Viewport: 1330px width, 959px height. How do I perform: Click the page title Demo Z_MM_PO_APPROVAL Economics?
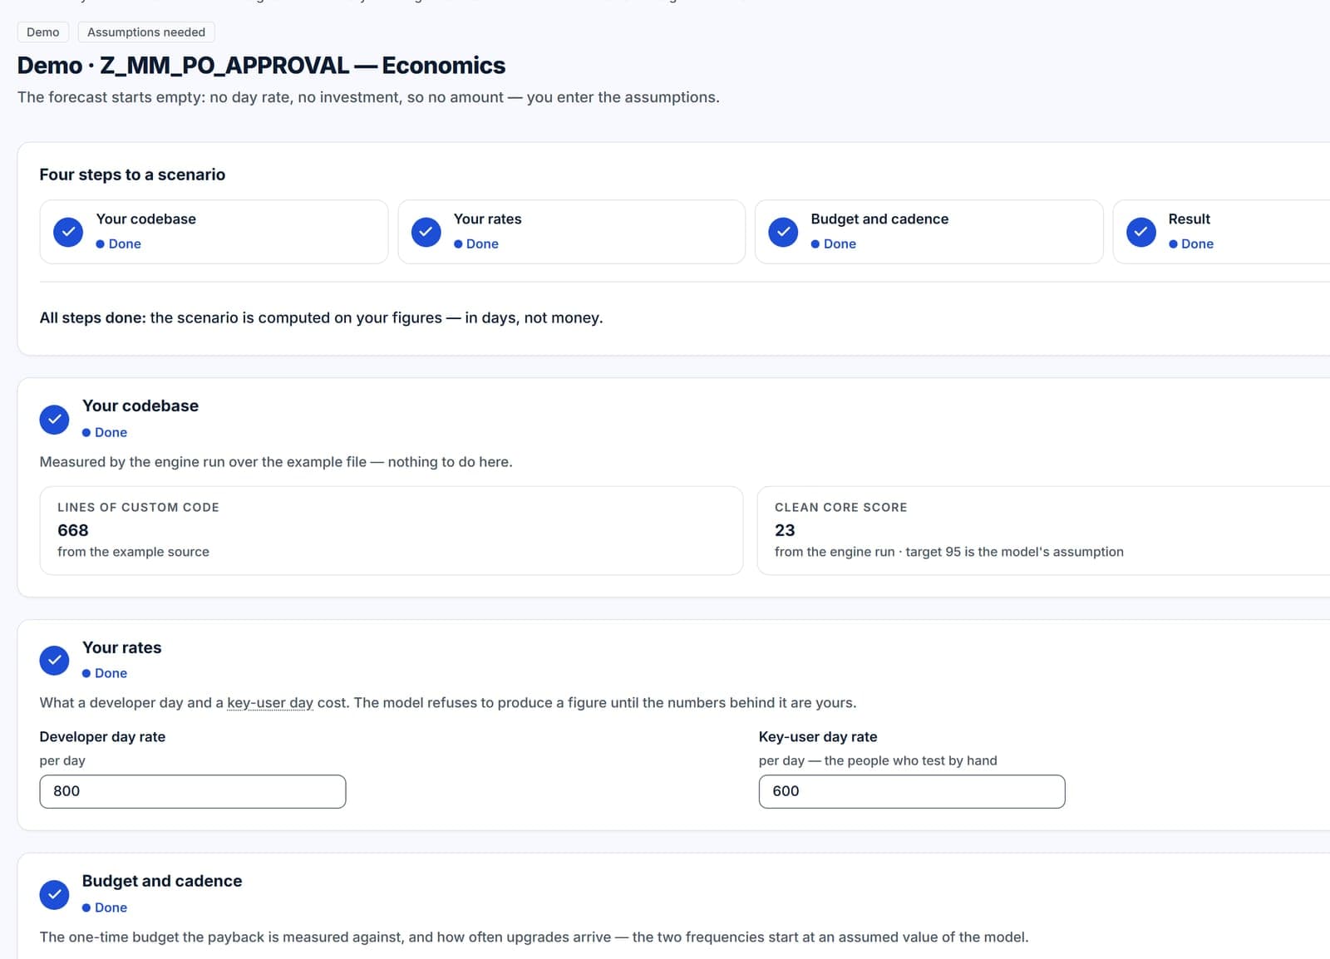pos(261,65)
